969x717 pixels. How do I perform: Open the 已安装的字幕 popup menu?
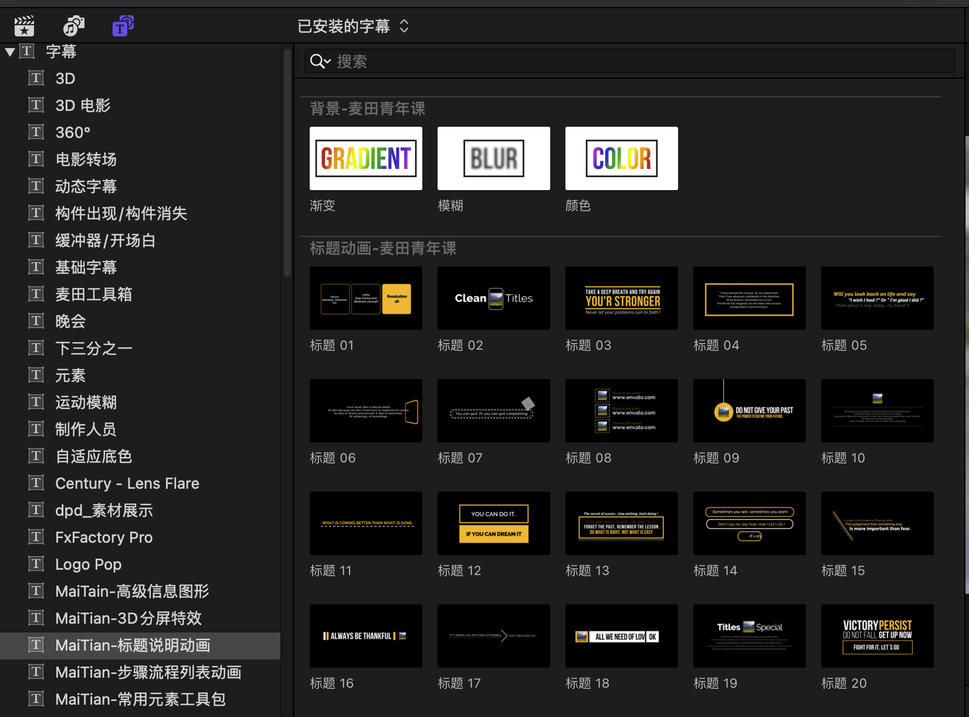pyautogui.click(x=353, y=26)
